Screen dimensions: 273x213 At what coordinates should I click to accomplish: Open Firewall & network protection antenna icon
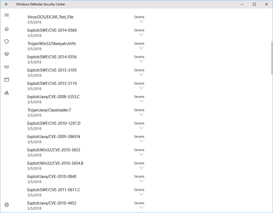(x=7, y=67)
